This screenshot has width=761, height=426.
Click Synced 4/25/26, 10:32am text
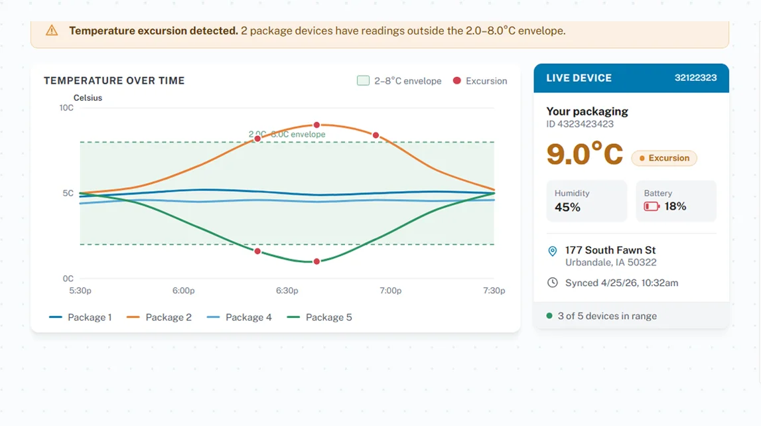(622, 283)
